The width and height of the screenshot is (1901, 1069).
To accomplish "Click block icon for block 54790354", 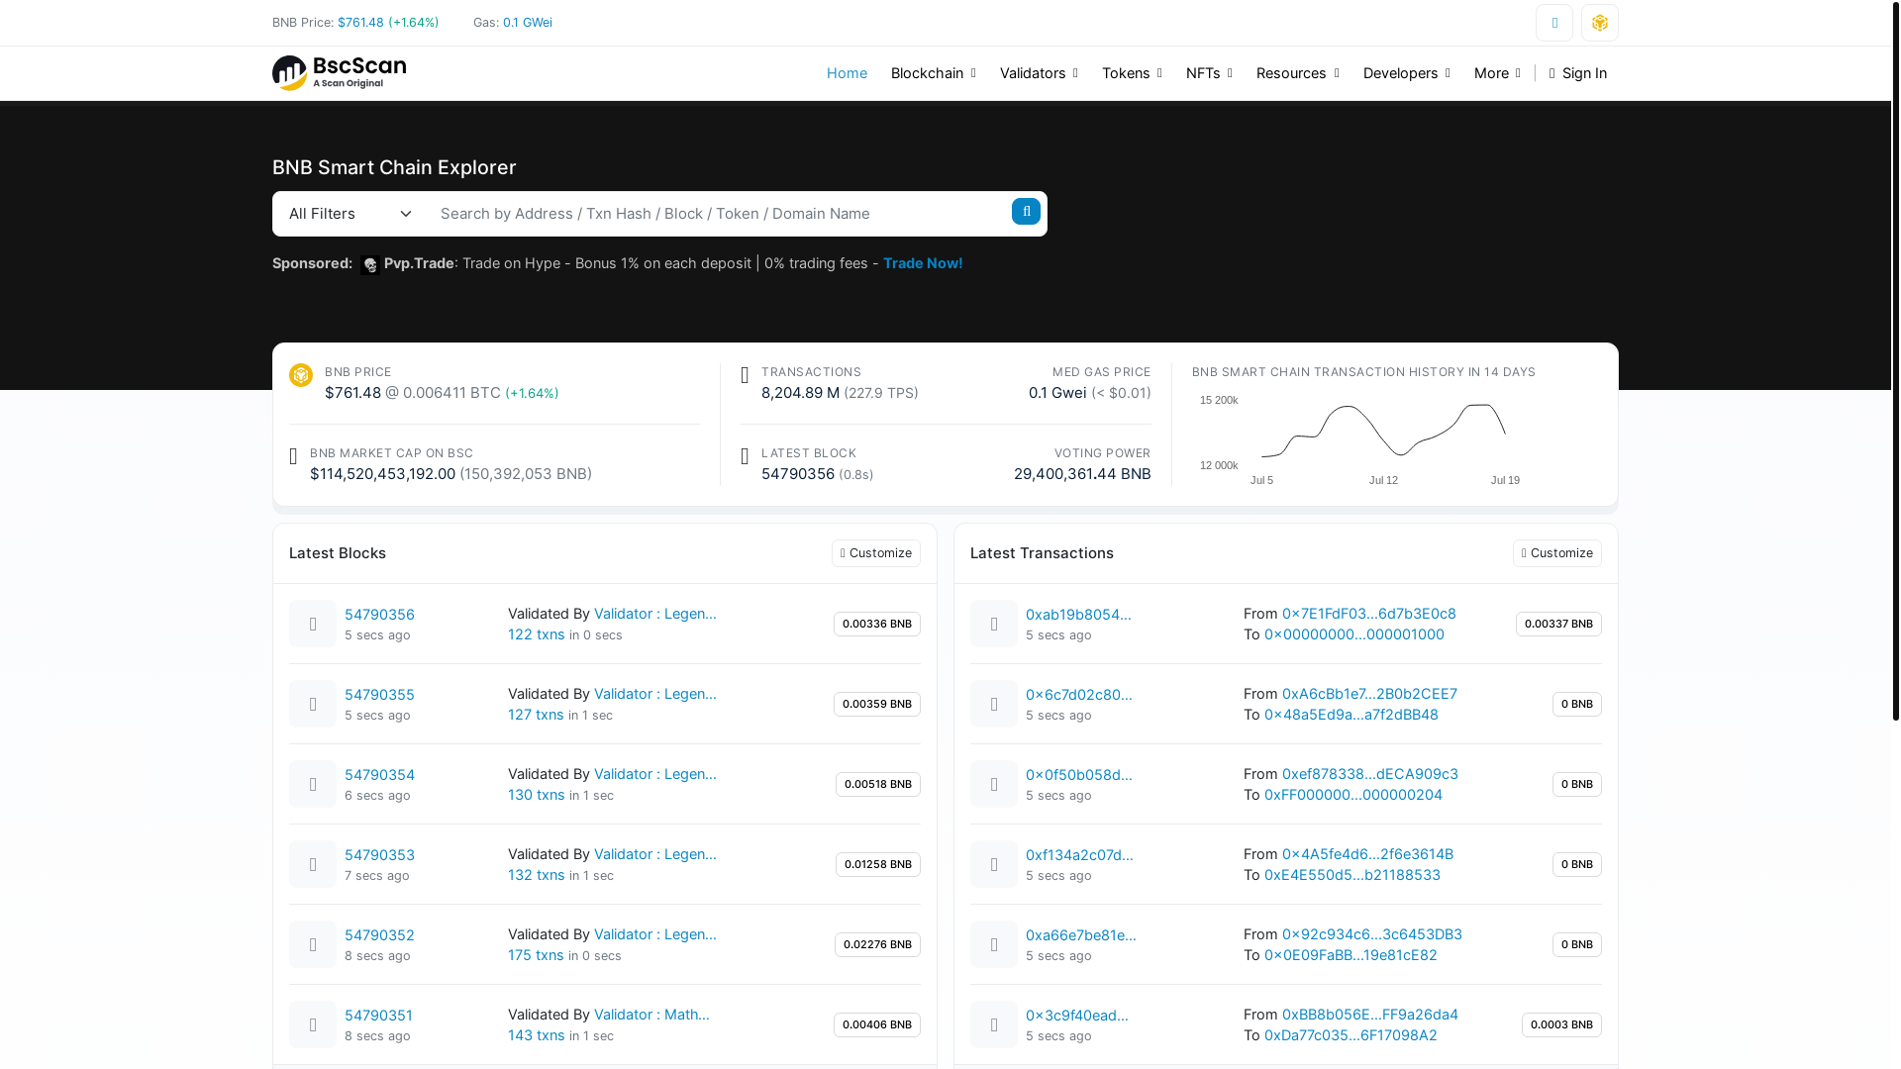I will 313,784.
